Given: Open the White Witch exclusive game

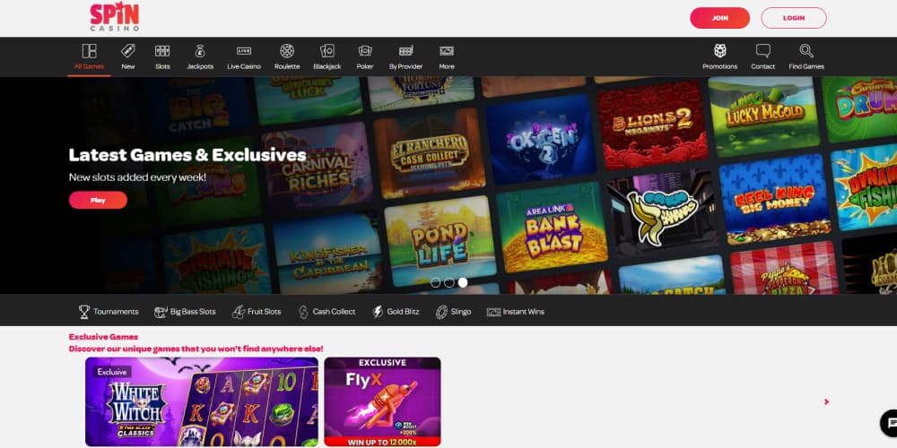Looking at the screenshot, I should click(x=202, y=401).
